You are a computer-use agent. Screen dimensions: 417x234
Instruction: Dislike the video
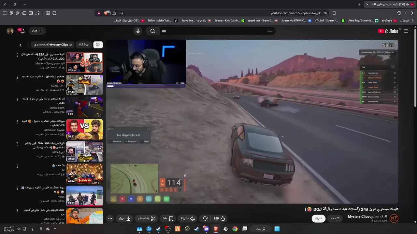point(205,219)
